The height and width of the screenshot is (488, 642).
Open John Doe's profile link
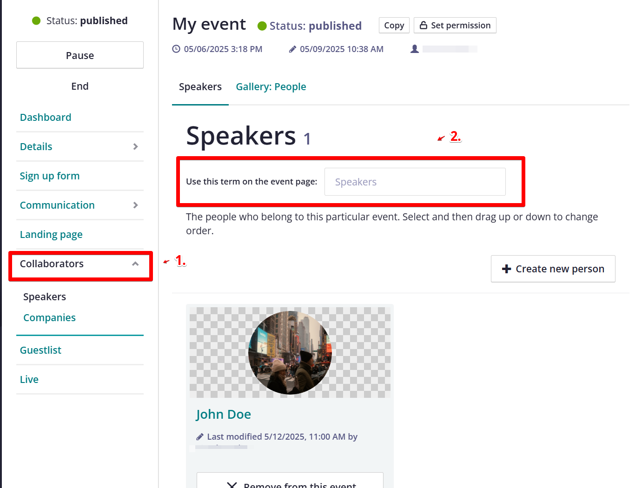[224, 414]
